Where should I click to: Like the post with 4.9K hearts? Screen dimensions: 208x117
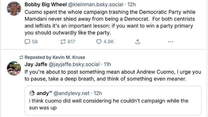click(99, 42)
